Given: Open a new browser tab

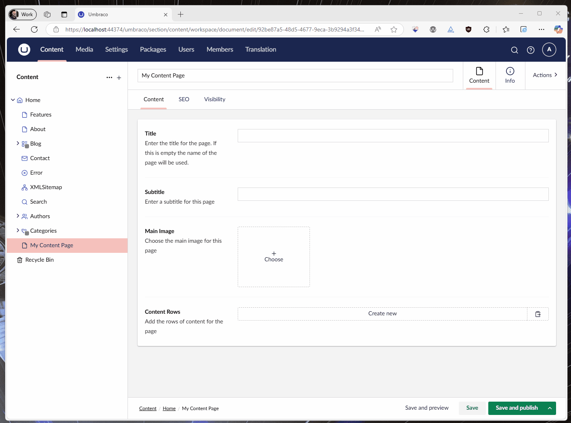Looking at the screenshot, I should [x=180, y=15].
